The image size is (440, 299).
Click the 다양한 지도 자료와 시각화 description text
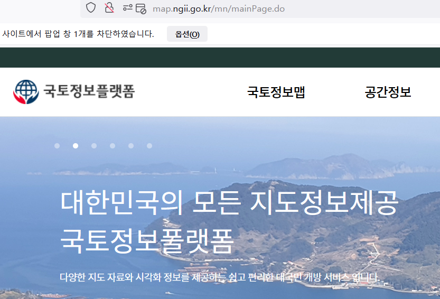(220, 277)
